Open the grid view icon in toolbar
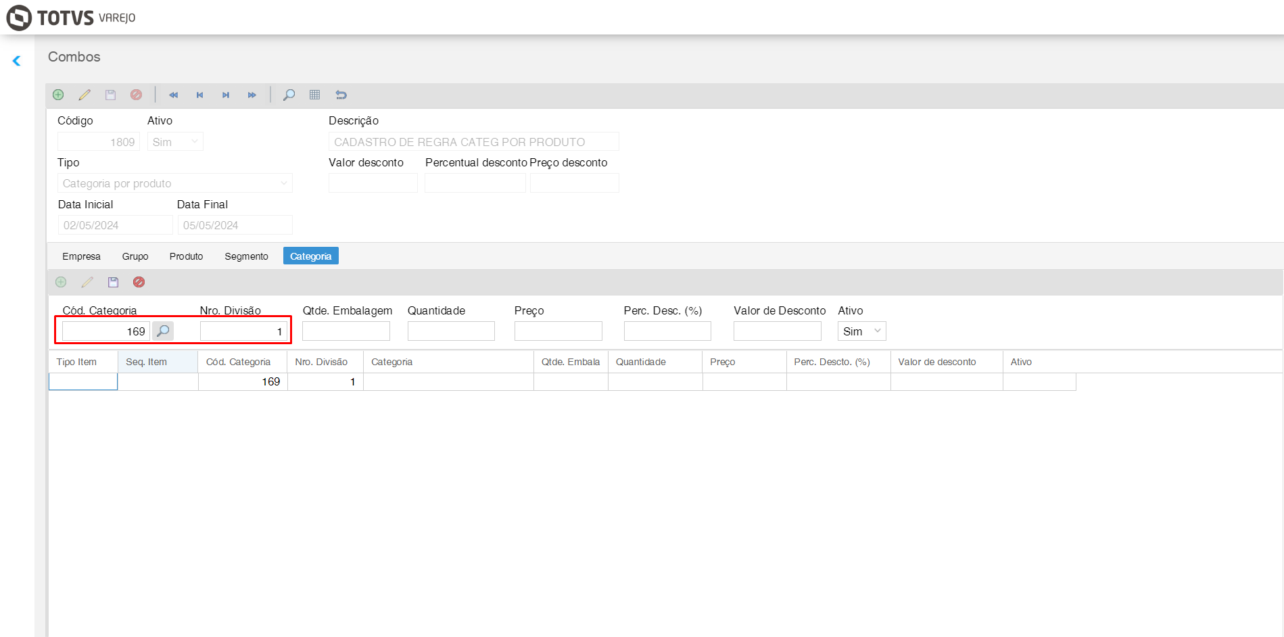The width and height of the screenshot is (1284, 637). [x=315, y=95]
